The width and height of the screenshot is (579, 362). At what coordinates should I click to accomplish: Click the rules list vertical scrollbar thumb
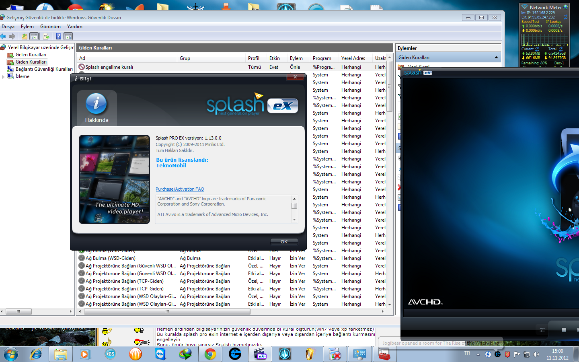(x=389, y=86)
